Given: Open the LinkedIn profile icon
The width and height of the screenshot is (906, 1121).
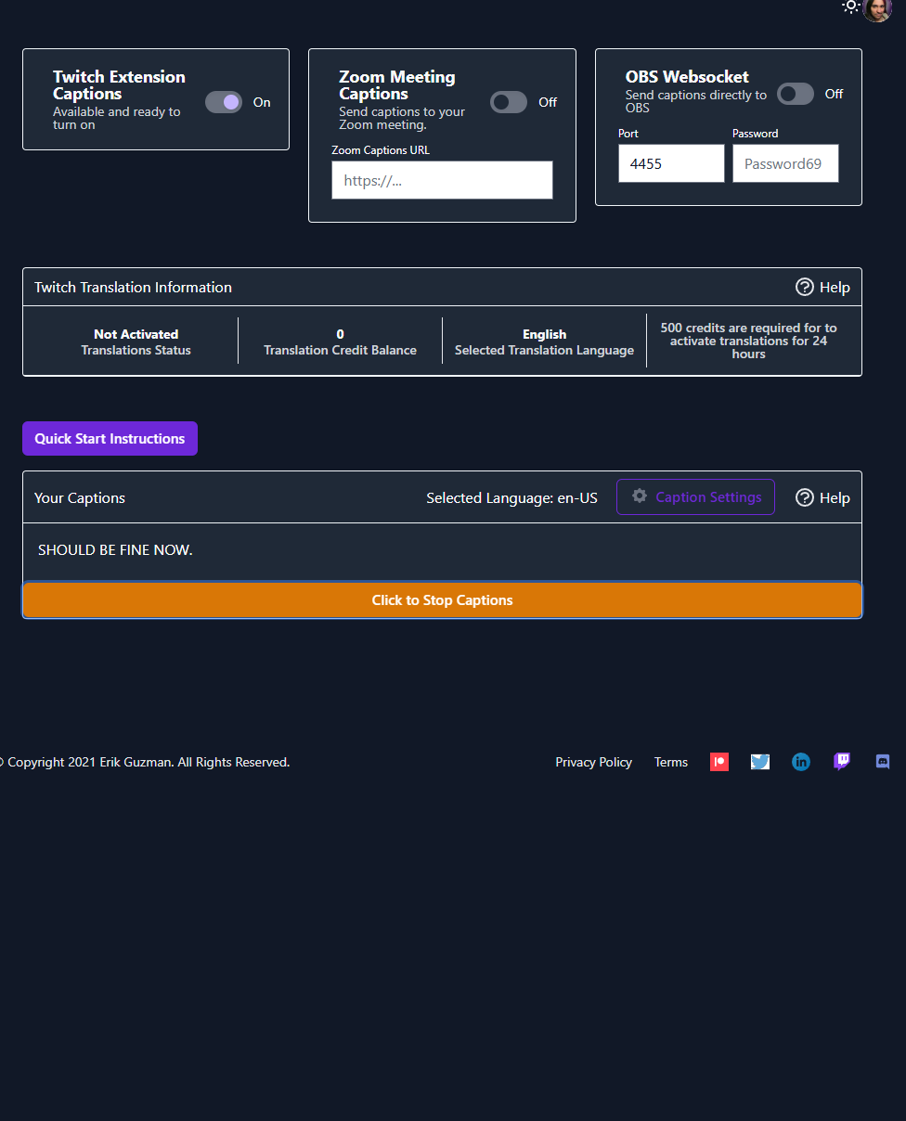Looking at the screenshot, I should (x=801, y=762).
